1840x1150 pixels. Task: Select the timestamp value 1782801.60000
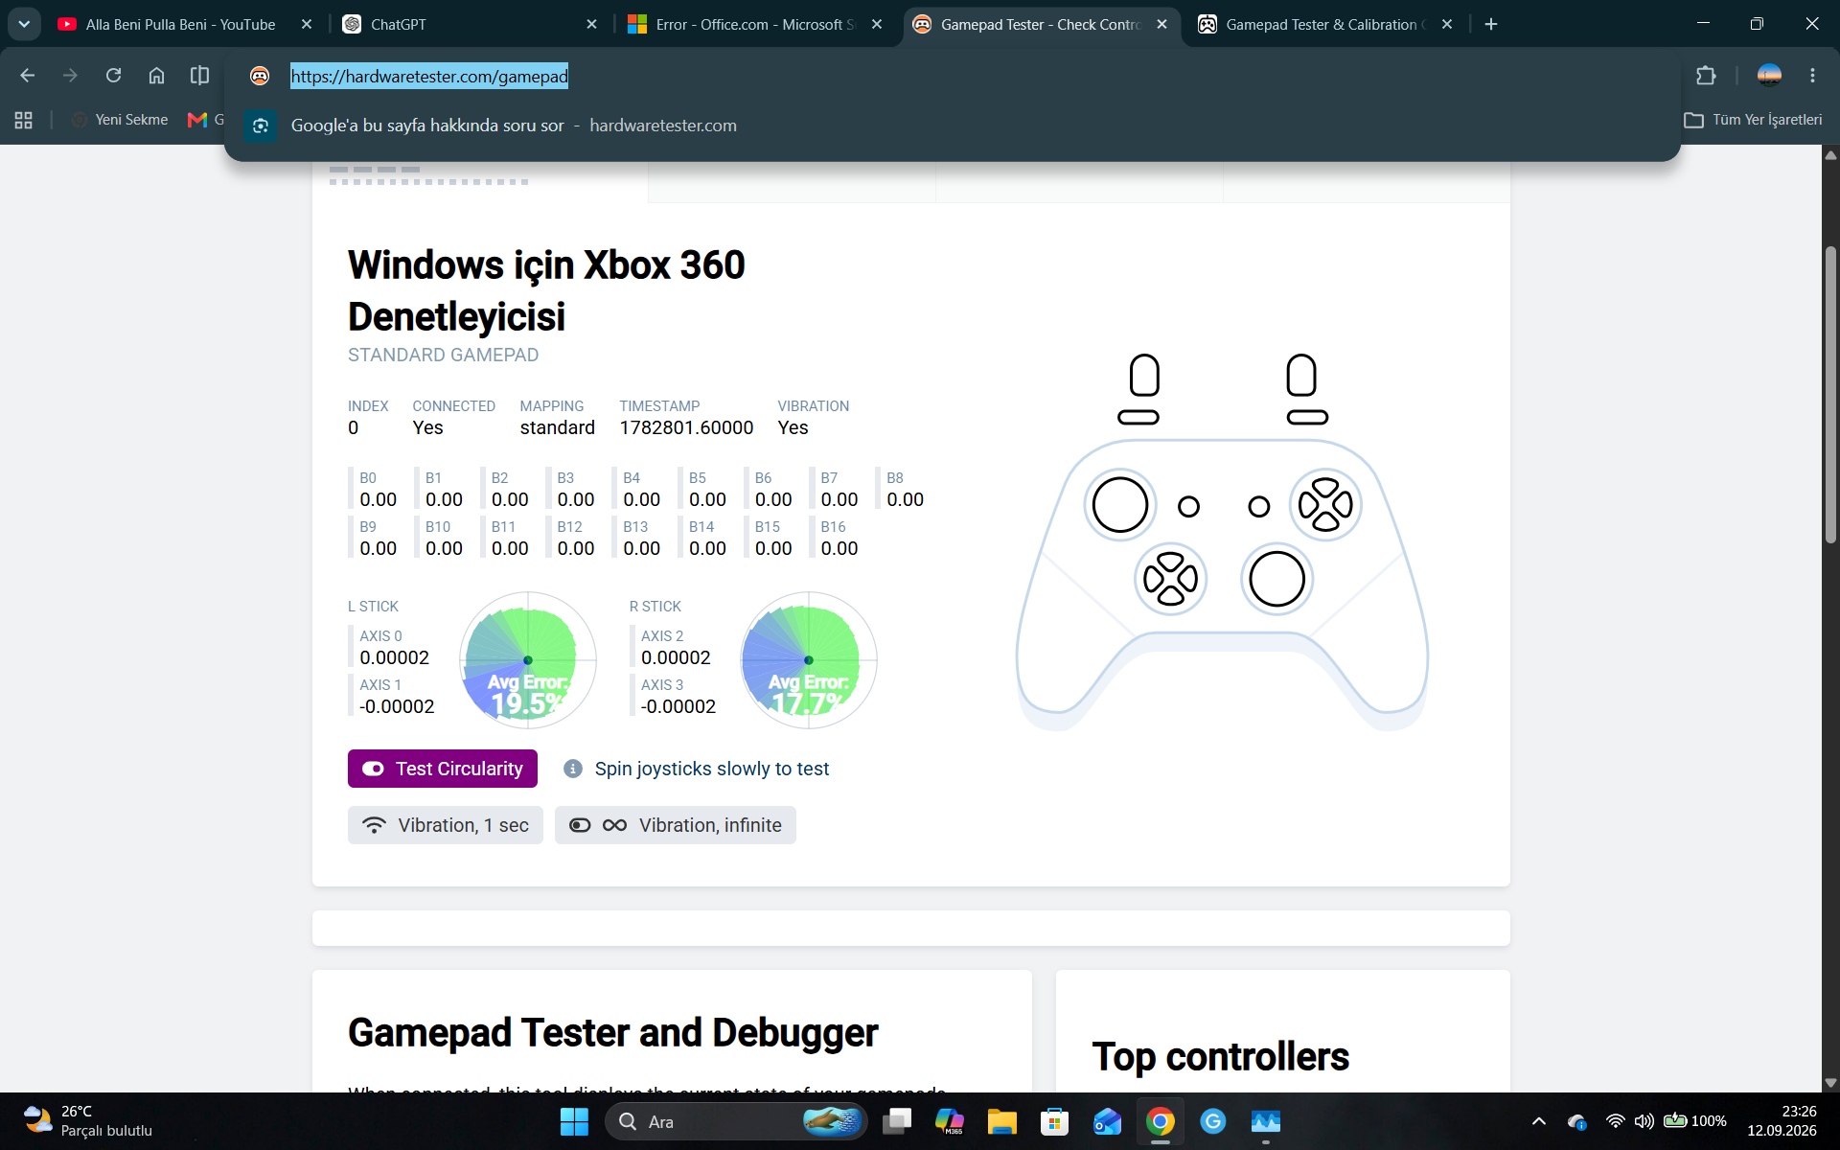coord(686,427)
